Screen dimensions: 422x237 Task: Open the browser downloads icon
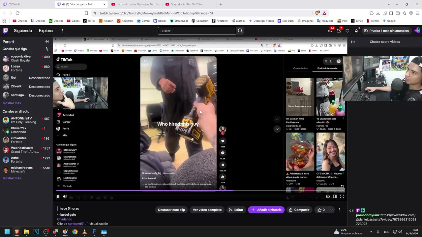tap(378, 13)
